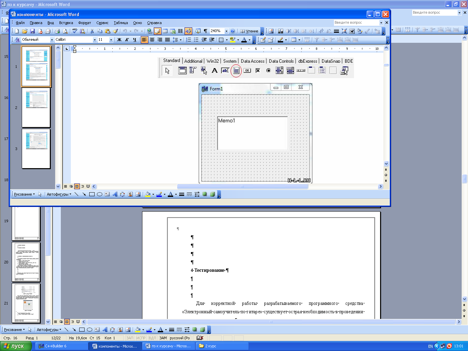Expand the line spacing dropdown arrow
The width and height of the screenshot is (468, 351).
point(181,40)
